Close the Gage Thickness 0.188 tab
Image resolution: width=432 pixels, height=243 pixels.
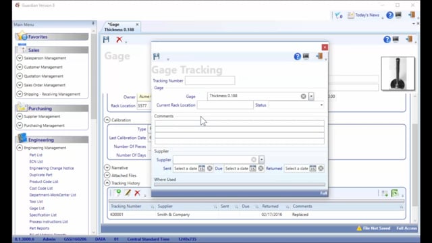pyautogui.click(x=137, y=24)
